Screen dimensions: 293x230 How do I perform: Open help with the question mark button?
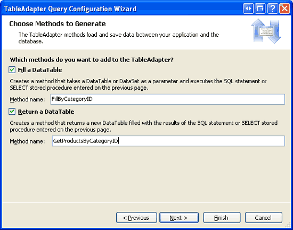coord(272,9)
